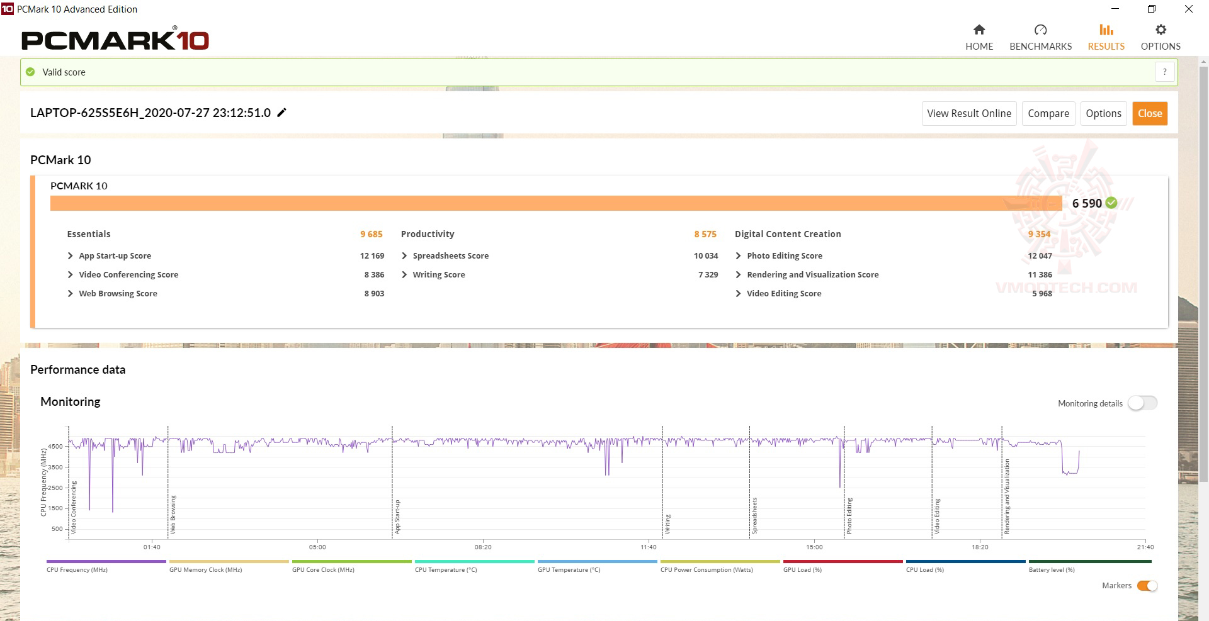Expand the App Start-up Score row
The height and width of the screenshot is (621, 1209).
click(71, 256)
